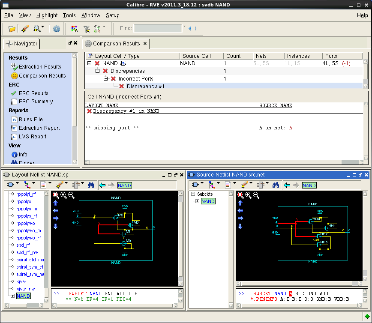372x323 pixels.
Task: Go to previous Find match arrow
Action: 190,28
